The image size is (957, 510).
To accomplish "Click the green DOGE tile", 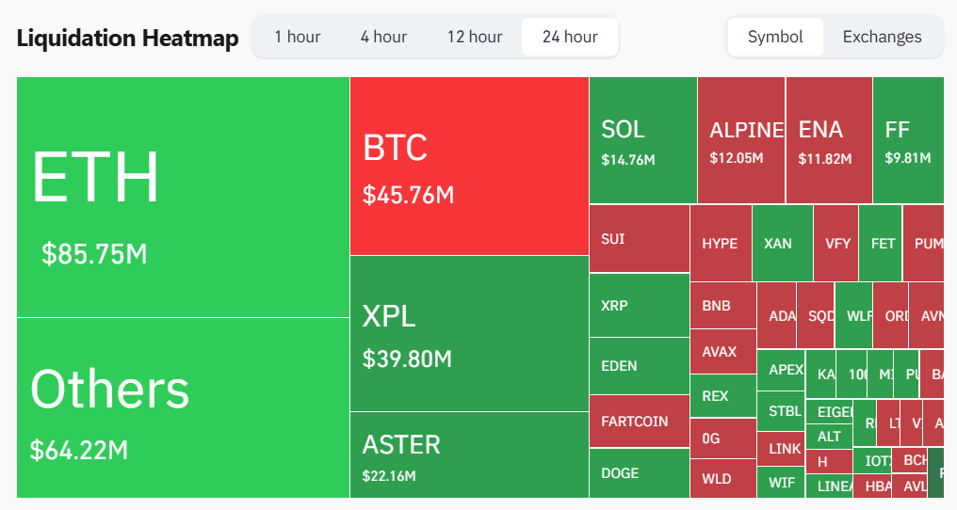I will click(x=639, y=472).
